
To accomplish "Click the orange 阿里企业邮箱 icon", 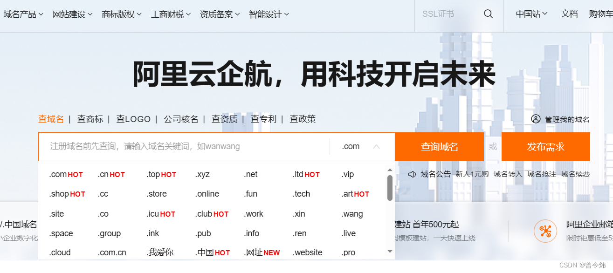I will [545, 231].
